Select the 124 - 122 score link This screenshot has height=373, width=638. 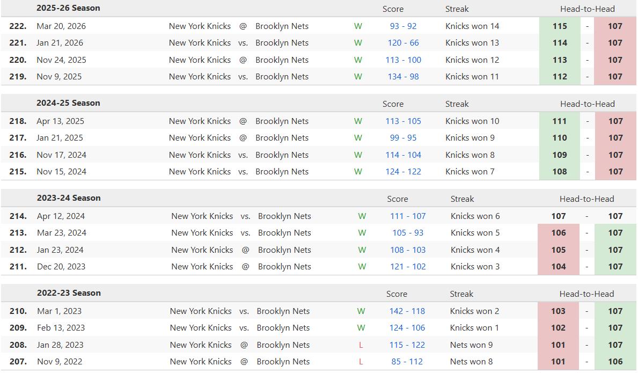[403, 172]
